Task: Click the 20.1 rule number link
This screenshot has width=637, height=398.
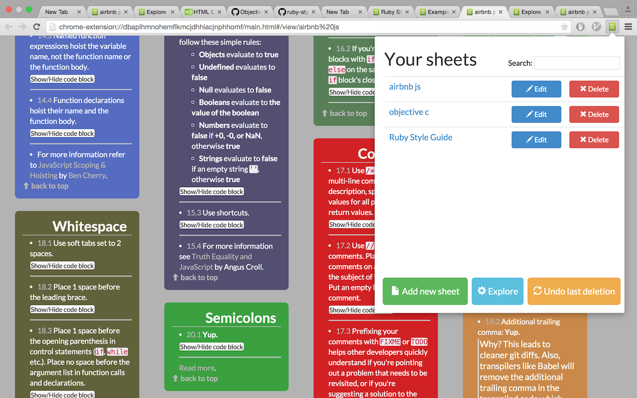Action: pos(194,335)
